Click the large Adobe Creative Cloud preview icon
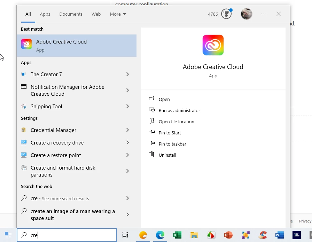Image resolution: width=312 pixels, height=242 pixels. [x=213, y=45]
